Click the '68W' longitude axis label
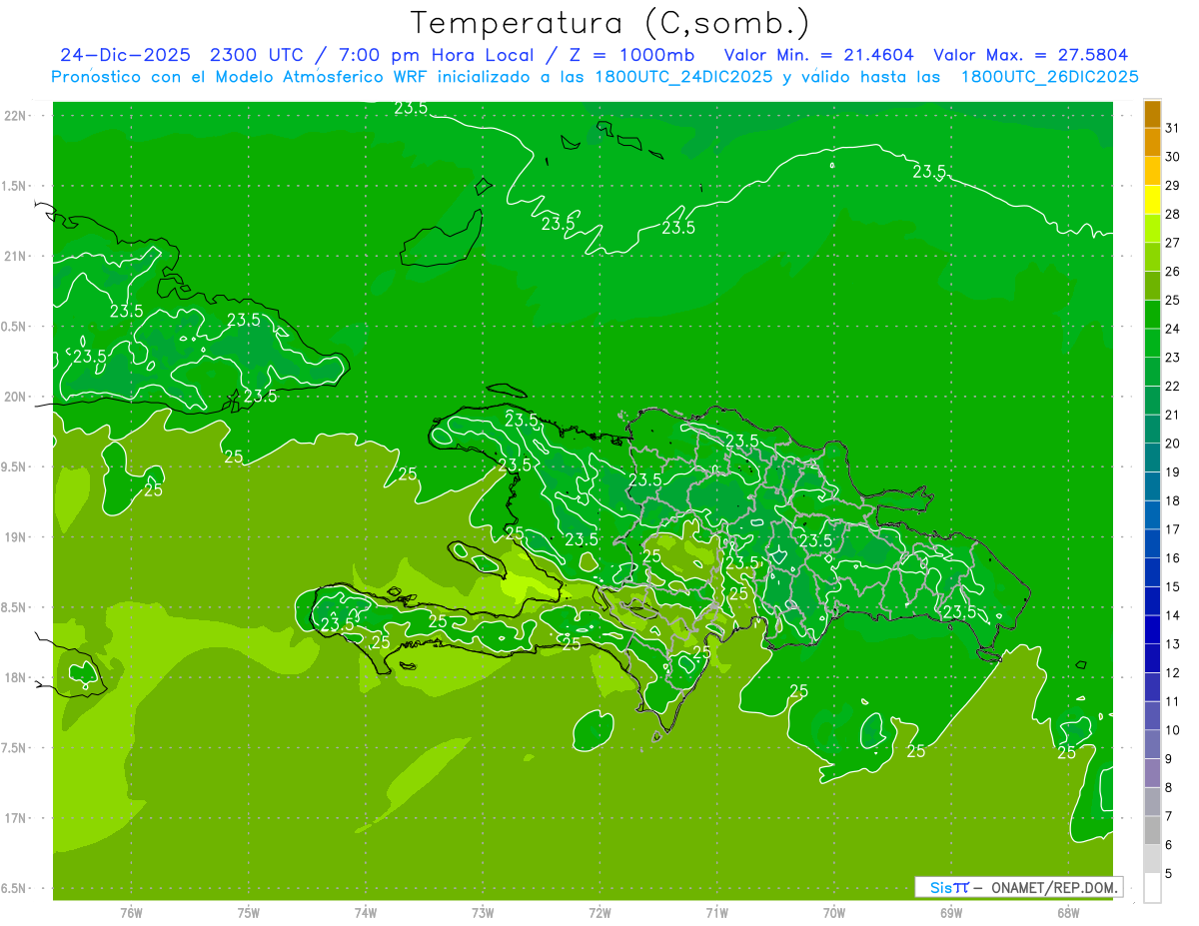This screenshot has height=926, width=1199. click(1068, 913)
